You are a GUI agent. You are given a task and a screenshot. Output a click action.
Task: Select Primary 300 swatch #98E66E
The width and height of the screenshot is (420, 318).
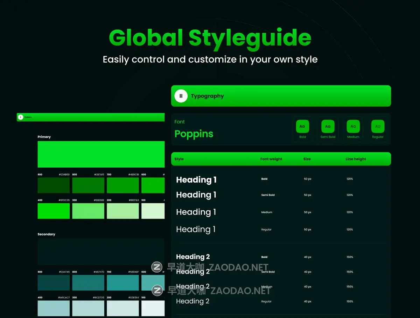pos(88,211)
